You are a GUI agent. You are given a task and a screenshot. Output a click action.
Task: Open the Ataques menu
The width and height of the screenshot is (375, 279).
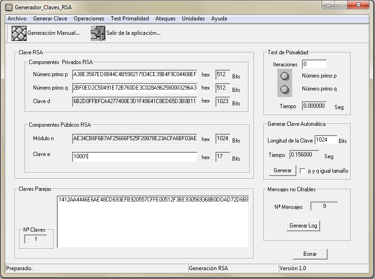coord(165,19)
